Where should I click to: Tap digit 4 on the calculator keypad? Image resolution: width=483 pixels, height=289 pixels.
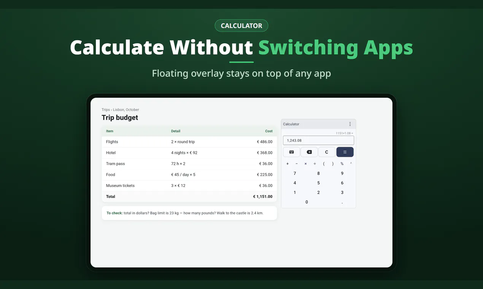click(x=295, y=183)
